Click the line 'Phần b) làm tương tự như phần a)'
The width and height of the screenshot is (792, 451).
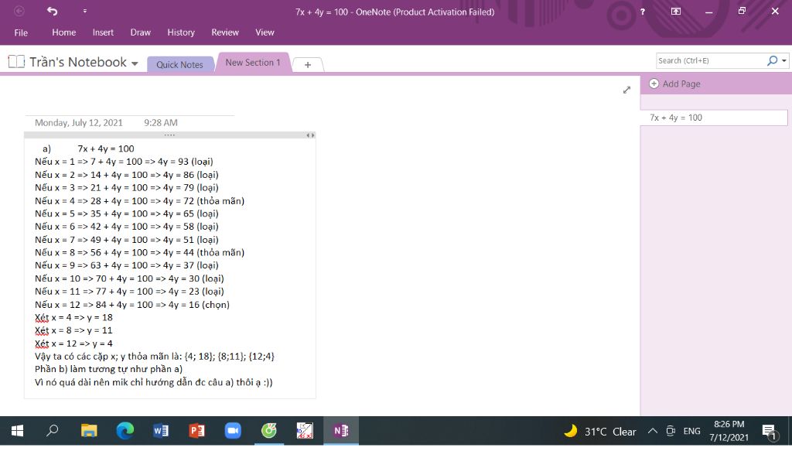[108, 369]
